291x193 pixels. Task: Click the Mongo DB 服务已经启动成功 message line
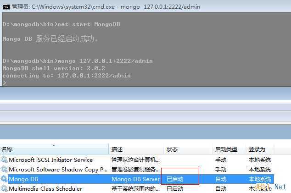(x=50, y=39)
